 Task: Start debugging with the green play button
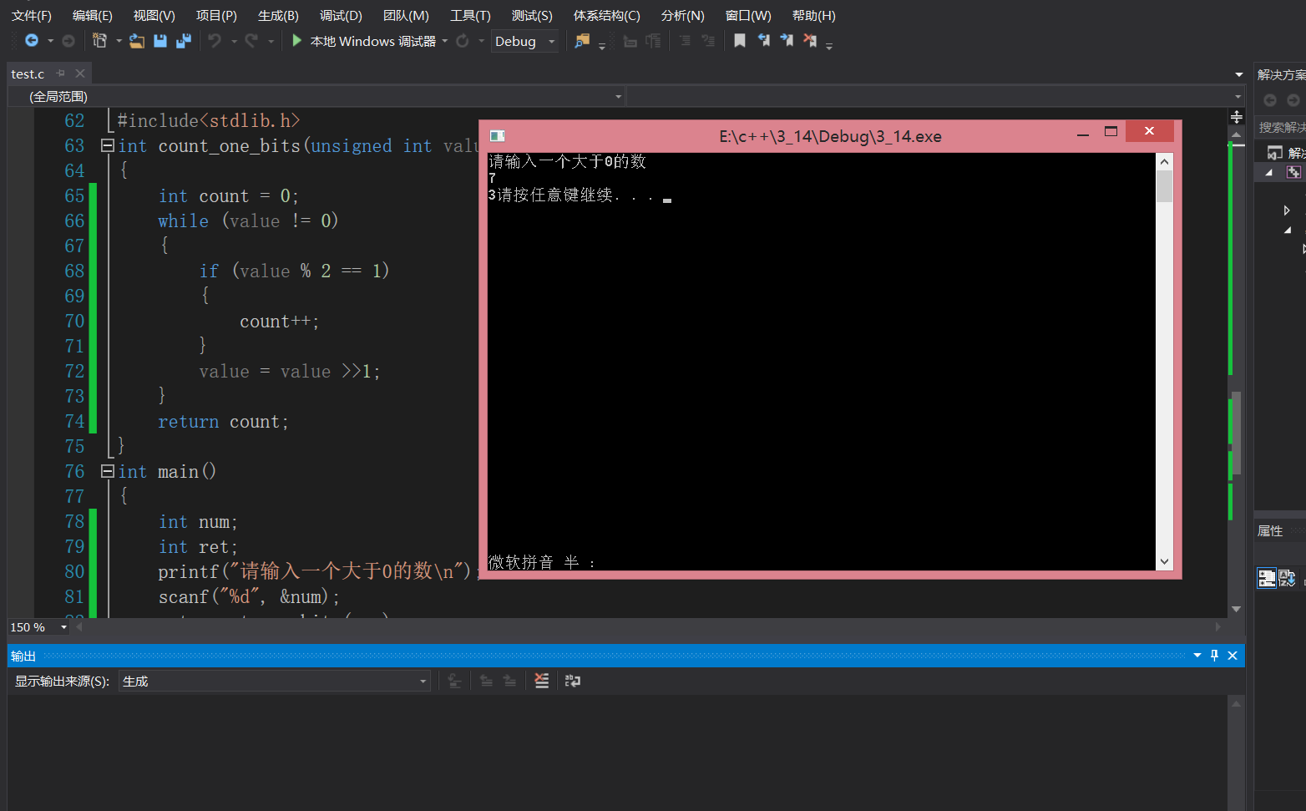point(296,40)
